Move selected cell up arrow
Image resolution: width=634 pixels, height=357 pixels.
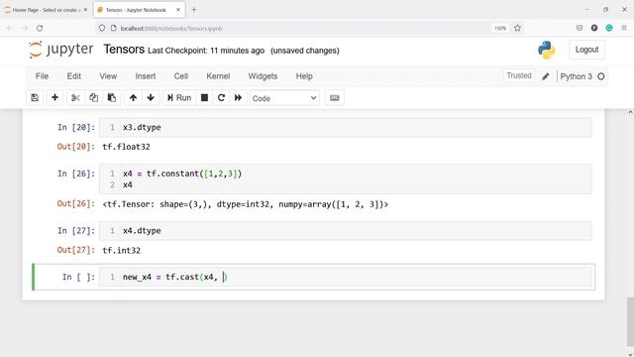click(133, 98)
